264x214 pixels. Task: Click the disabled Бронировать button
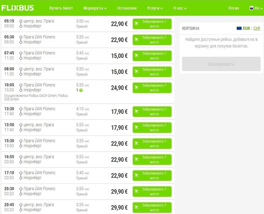click(x=221, y=64)
